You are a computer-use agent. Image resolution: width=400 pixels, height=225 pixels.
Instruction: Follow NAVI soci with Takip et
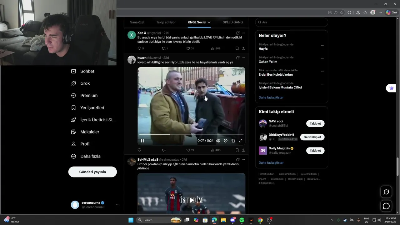point(315,123)
